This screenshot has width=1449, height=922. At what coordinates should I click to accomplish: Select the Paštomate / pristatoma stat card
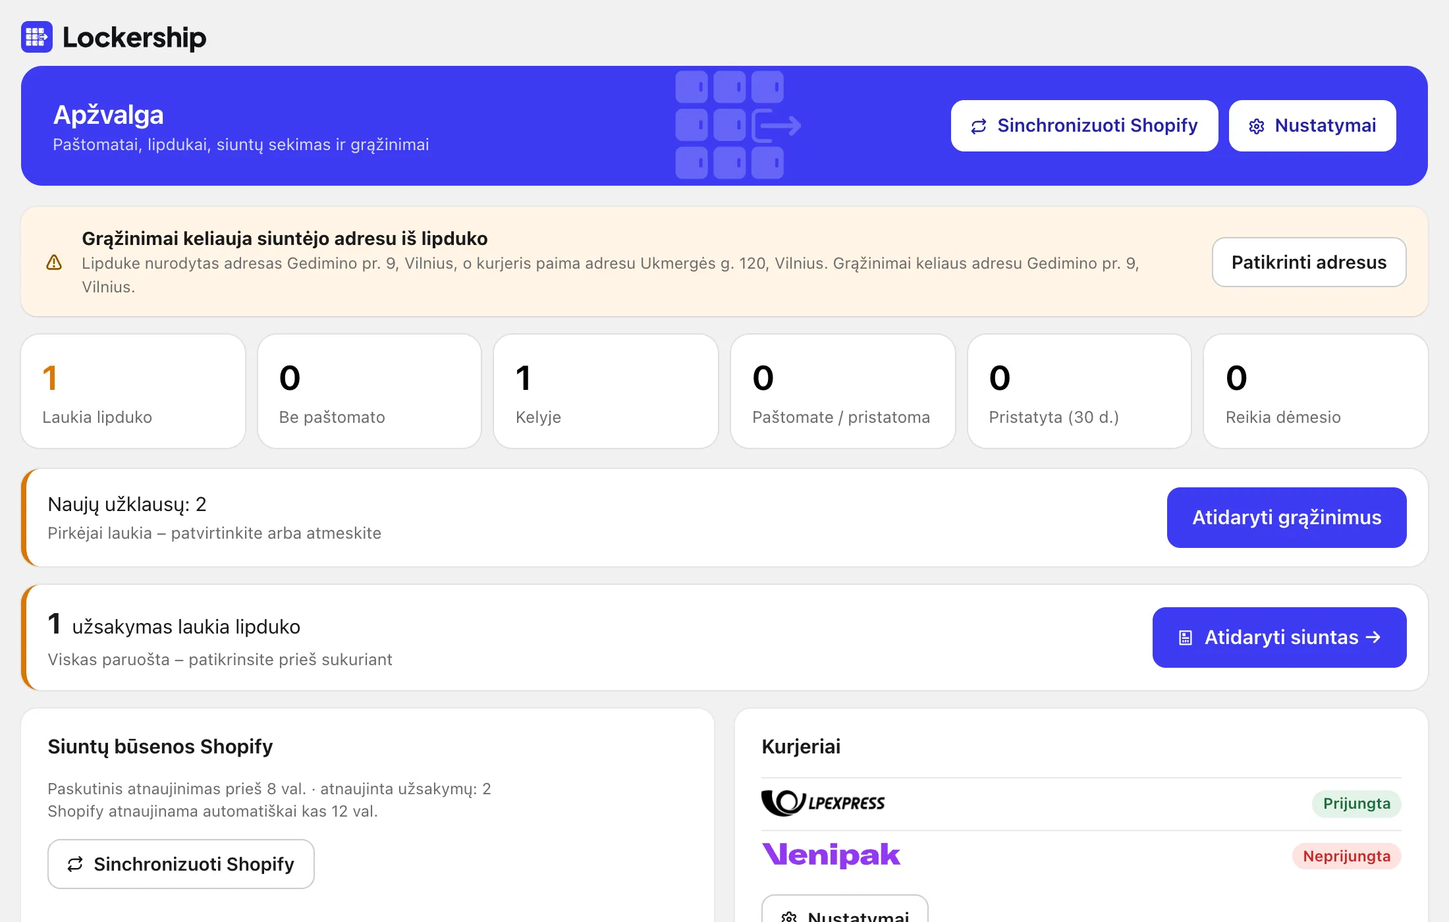843,391
